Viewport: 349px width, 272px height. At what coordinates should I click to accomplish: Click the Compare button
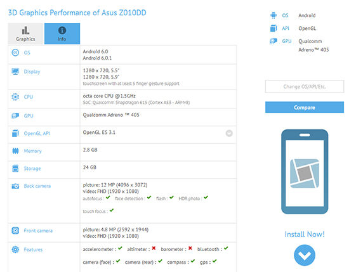click(305, 107)
